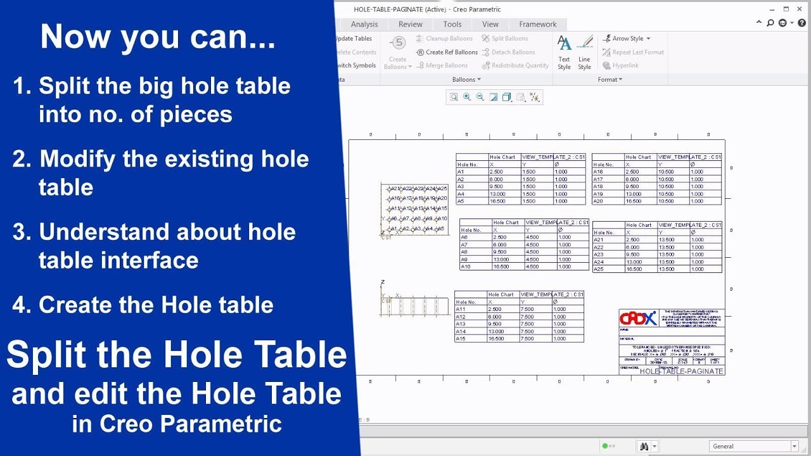
Task: Click the Refit zoom icon
Action: (454, 97)
